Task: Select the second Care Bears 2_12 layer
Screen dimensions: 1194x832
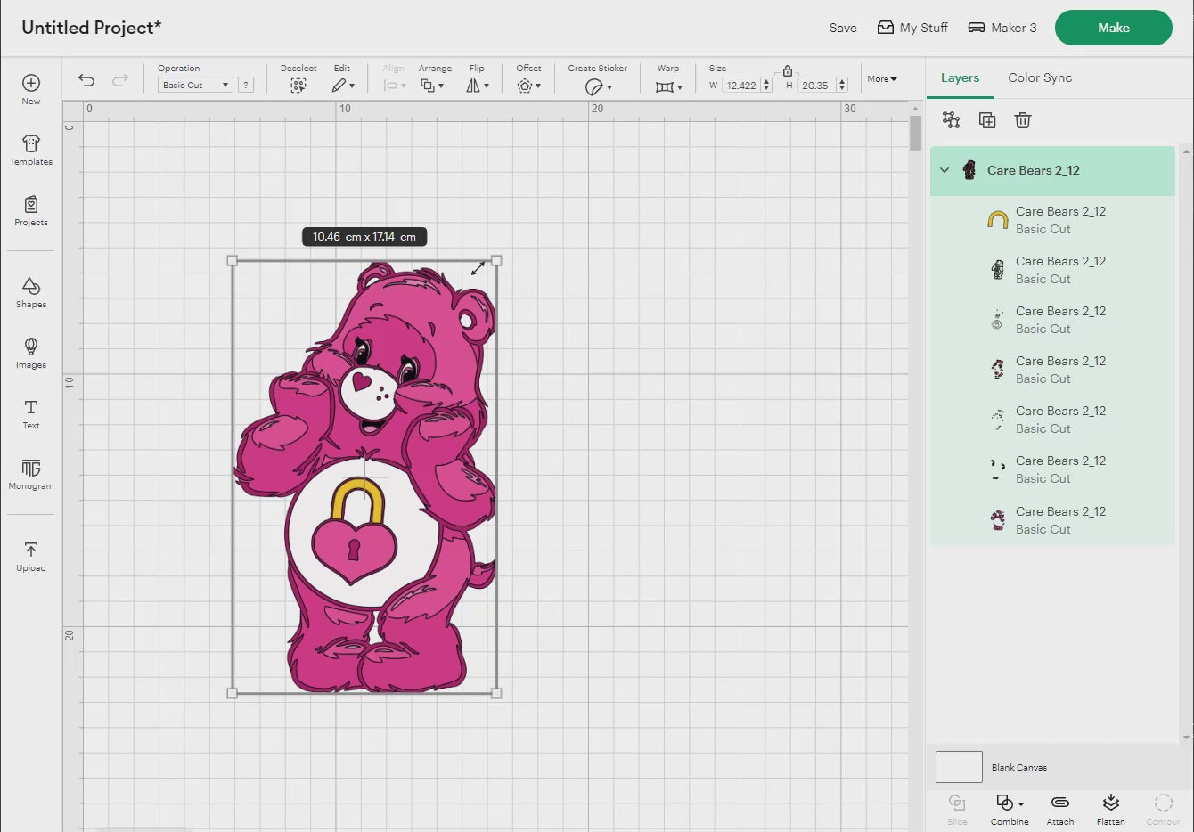Action: [1052, 270]
